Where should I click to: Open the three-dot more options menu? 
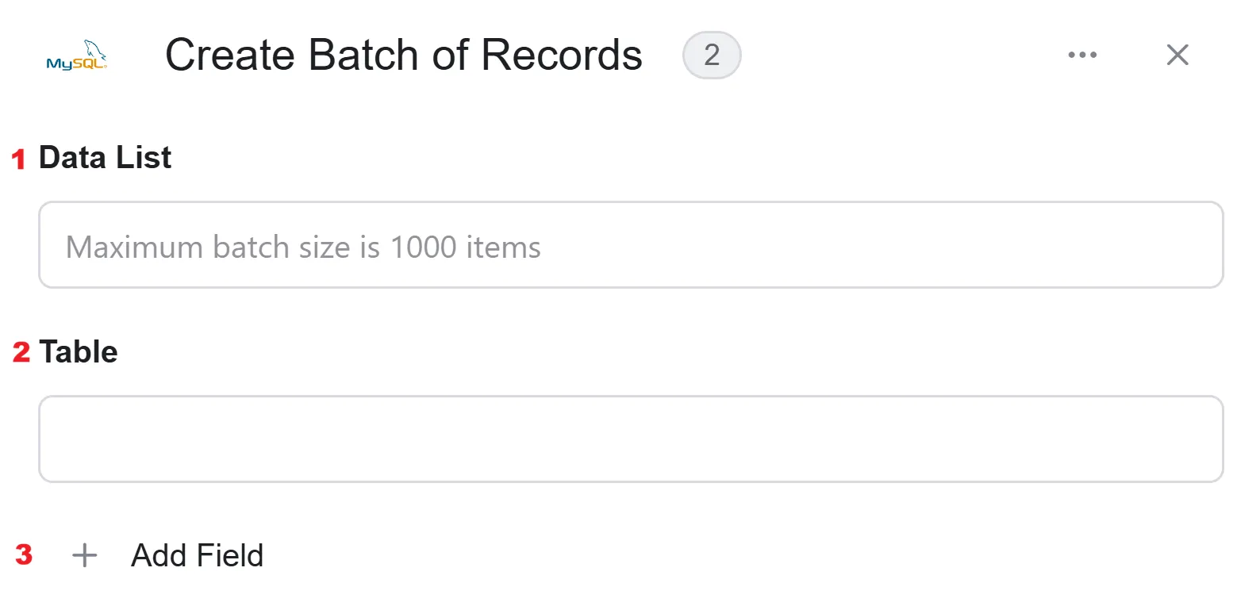1082,55
